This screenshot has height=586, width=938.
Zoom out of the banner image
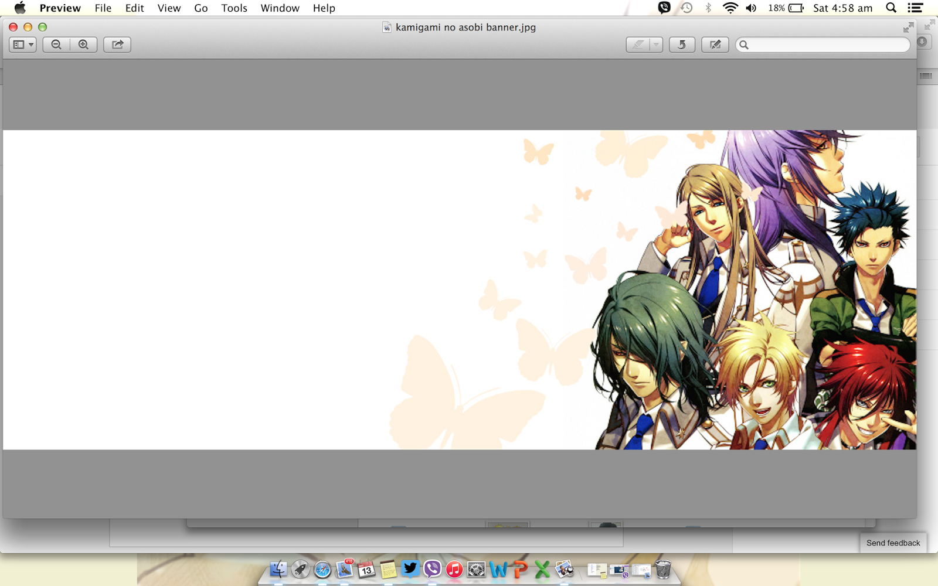tap(56, 45)
